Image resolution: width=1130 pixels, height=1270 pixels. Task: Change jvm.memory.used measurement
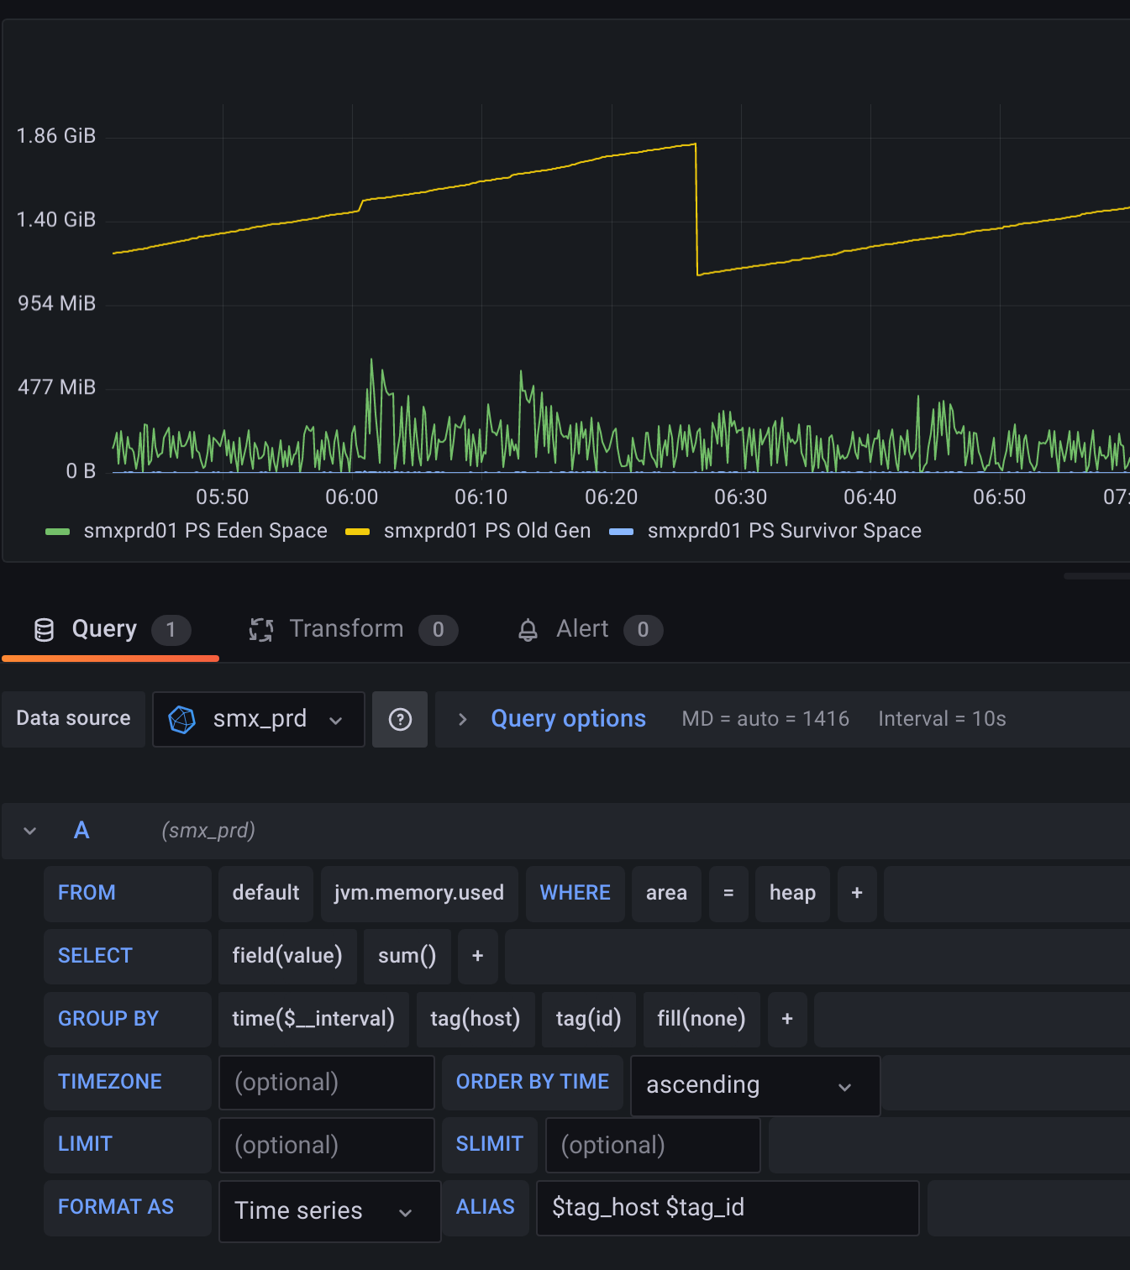pos(419,893)
